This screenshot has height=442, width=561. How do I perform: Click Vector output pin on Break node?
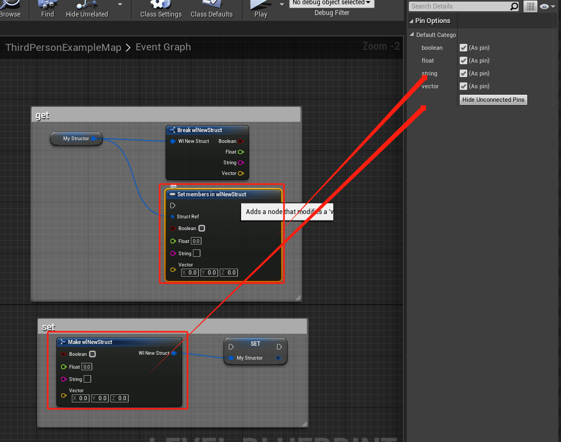[x=241, y=173]
